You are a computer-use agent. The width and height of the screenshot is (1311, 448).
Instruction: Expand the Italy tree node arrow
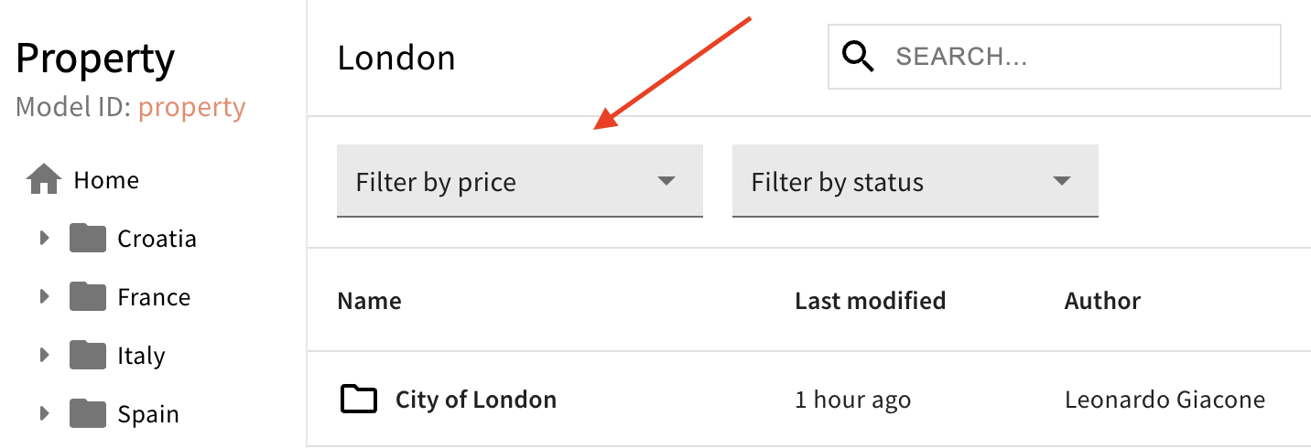click(x=44, y=356)
